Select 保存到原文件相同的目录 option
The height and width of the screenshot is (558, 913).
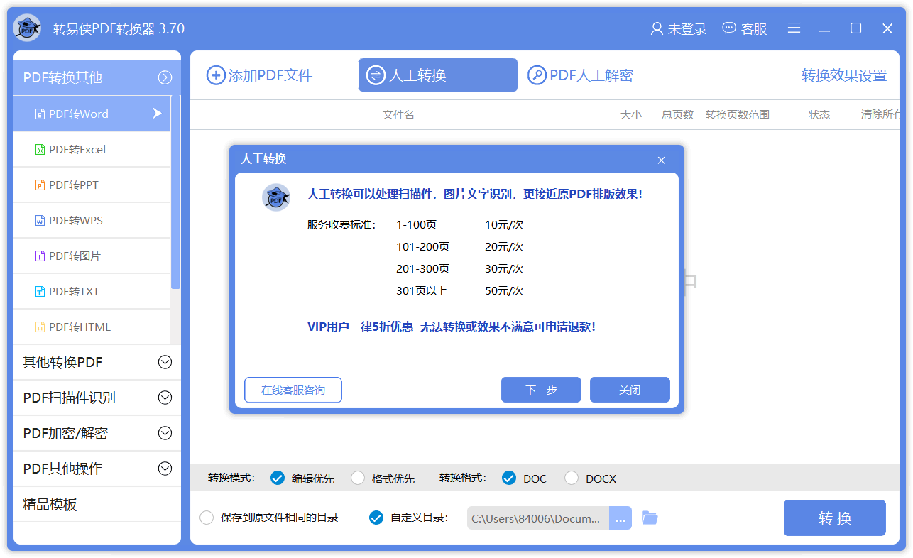(207, 518)
